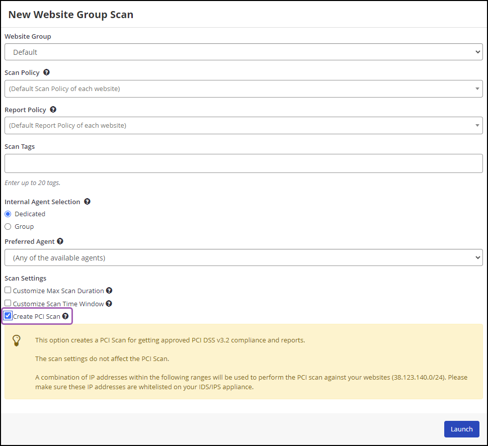
Task: Open the Scan Policy help tooltip
Action: (46, 72)
